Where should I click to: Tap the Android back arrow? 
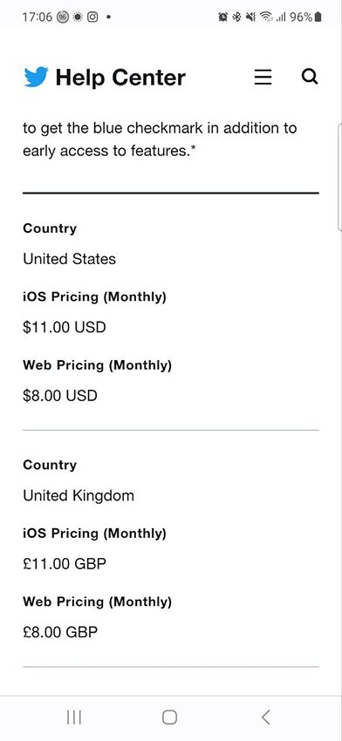coord(266,717)
